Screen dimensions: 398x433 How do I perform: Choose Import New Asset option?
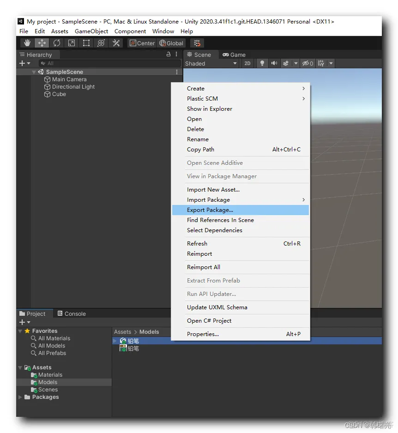(x=240, y=189)
